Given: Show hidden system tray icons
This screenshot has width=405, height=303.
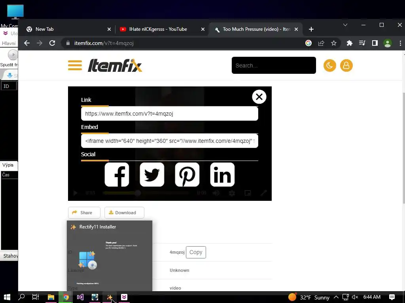Looking at the screenshot, I should pos(336,297).
